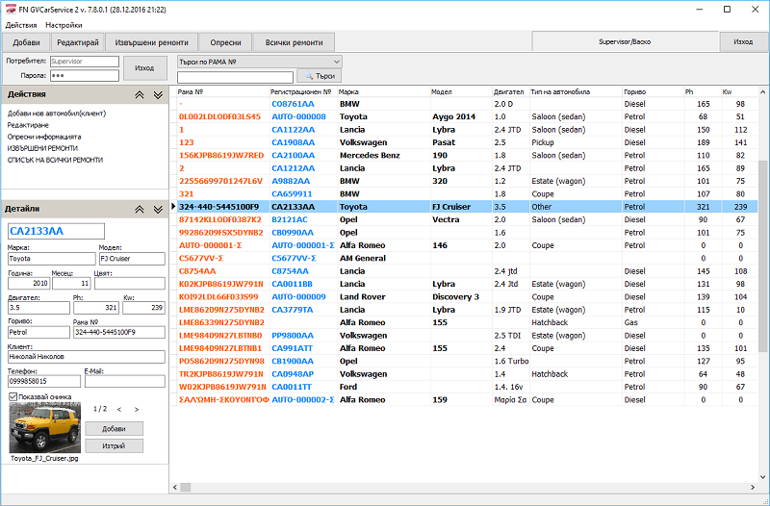
Task: Expand Действия panel with down chevron
Action: [x=159, y=95]
